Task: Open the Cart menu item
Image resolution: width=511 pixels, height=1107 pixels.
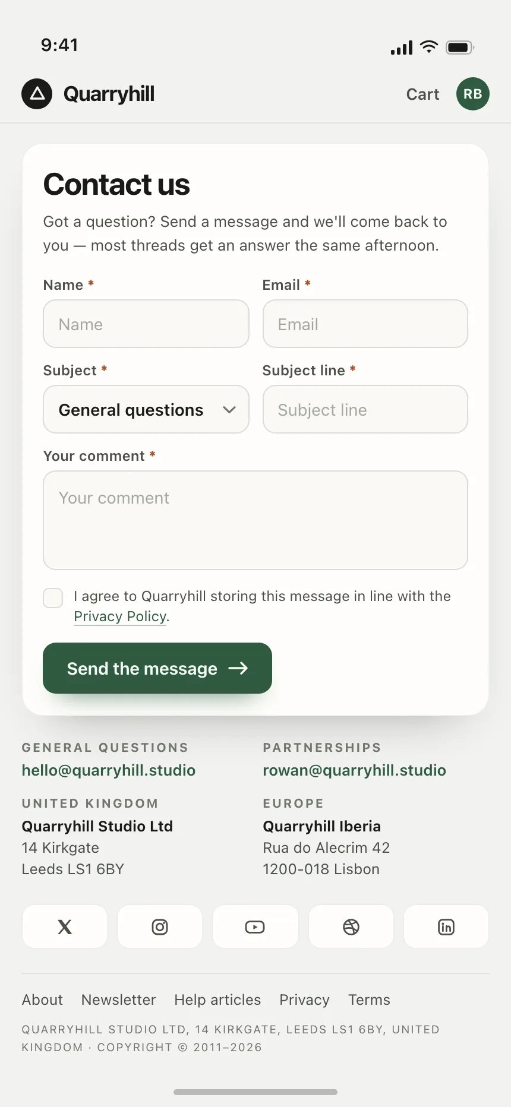Action: [422, 94]
